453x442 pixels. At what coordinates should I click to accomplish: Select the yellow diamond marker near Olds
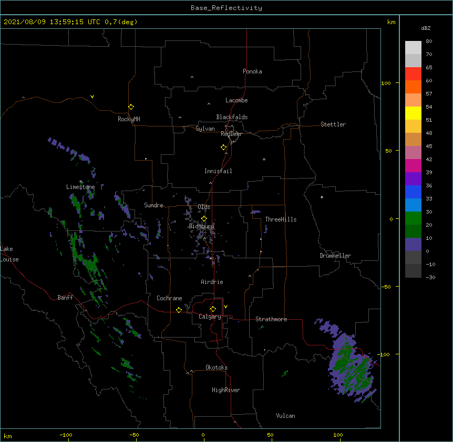[204, 218]
